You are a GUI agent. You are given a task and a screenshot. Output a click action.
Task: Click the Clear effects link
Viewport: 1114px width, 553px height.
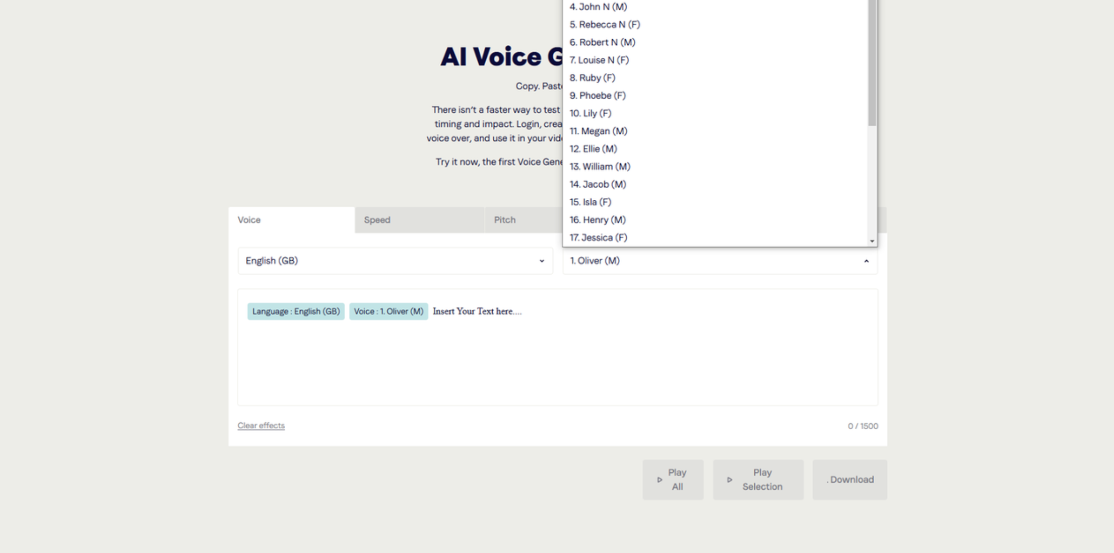pos(260,425)
